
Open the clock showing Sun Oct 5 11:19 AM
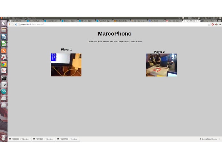210,18
